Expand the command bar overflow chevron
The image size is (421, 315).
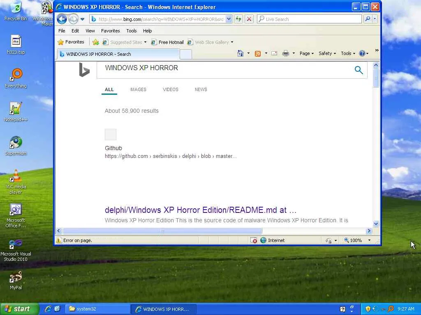click(x=377, y=50)
